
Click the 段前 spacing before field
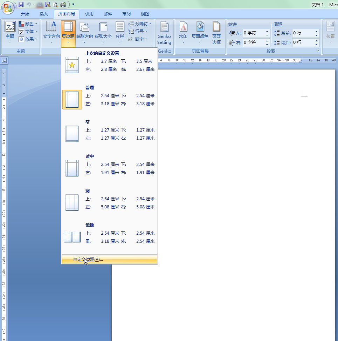(303, 33)
